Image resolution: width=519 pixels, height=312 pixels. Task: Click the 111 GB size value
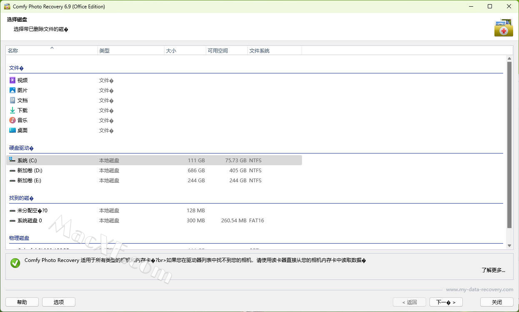[x=196, y=160]
